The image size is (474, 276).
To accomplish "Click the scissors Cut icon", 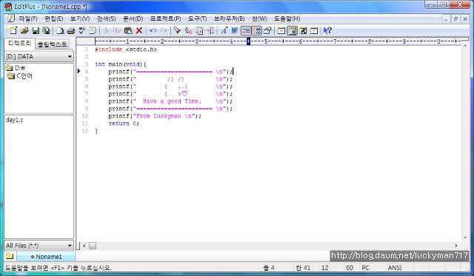I will [107, 30].
